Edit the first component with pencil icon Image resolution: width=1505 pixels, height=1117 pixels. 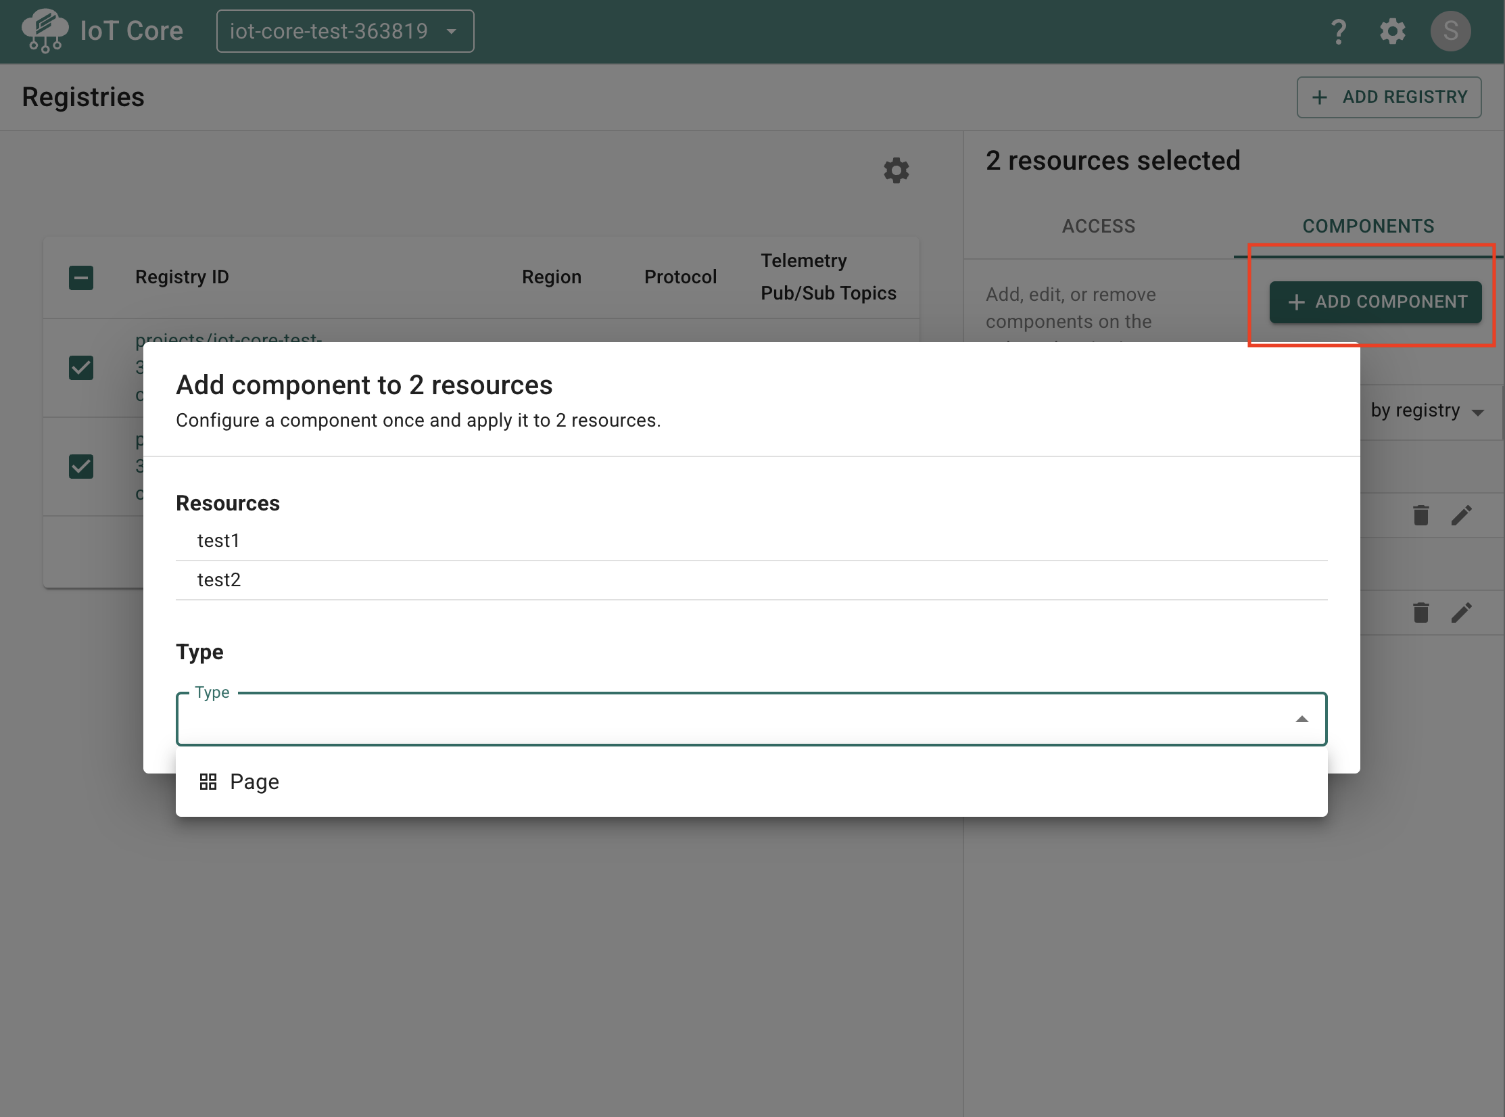coord(1461,515)
